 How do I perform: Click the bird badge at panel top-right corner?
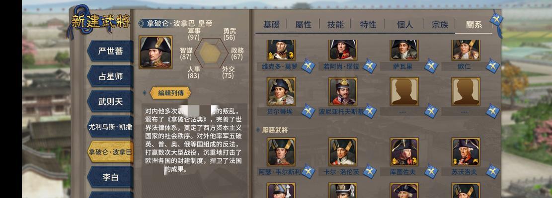pyautogui.click(x=496, y=19)
